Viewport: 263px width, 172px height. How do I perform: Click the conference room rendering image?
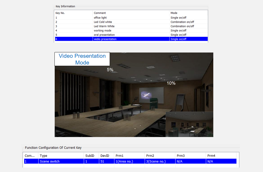(134, 95)
